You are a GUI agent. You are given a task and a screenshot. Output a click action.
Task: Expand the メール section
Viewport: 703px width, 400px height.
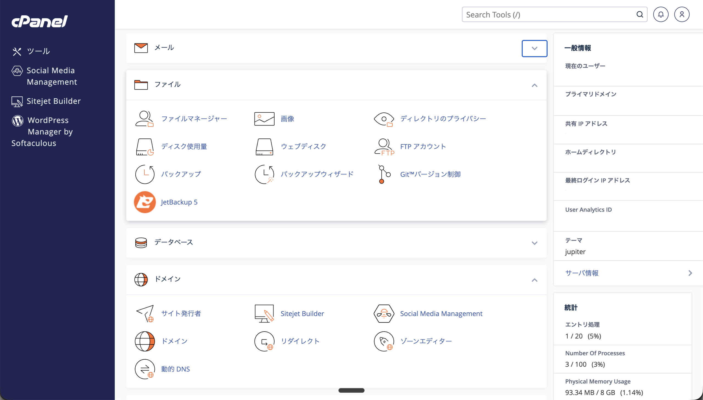[534, 49]
